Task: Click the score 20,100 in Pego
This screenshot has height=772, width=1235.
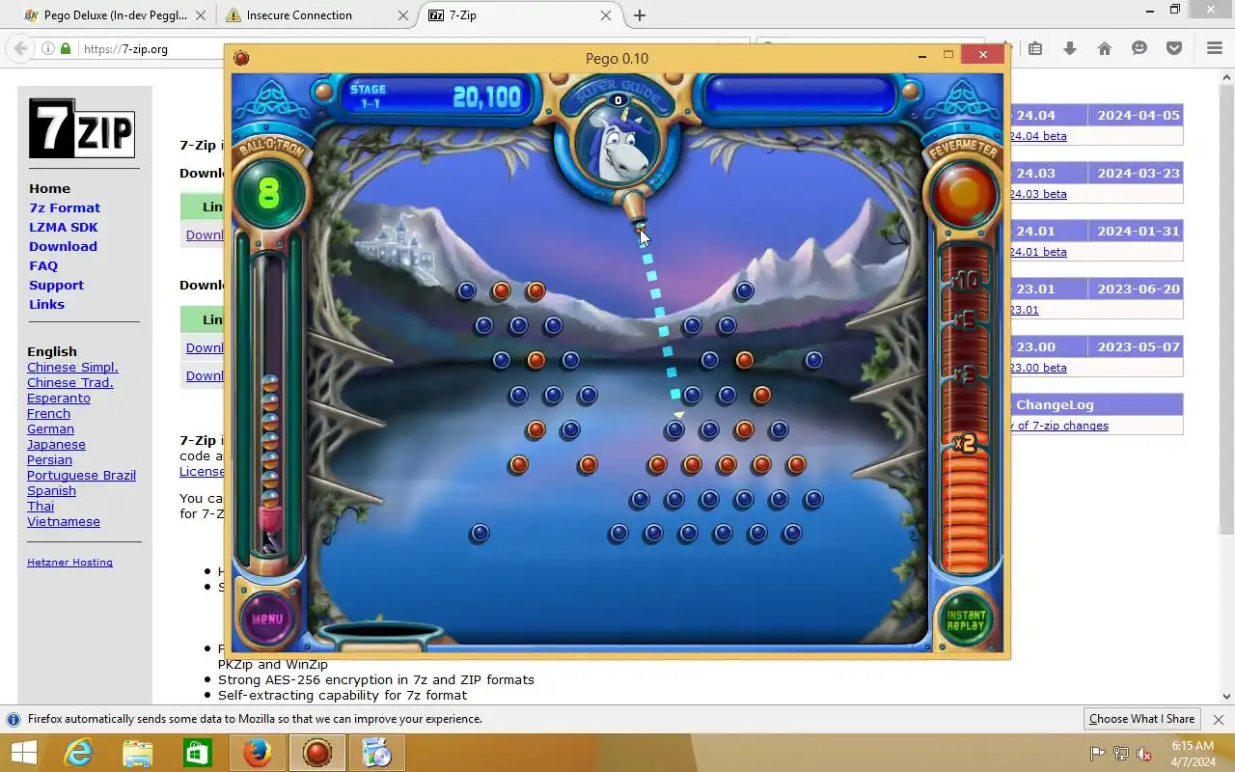Action: (486, 96)
